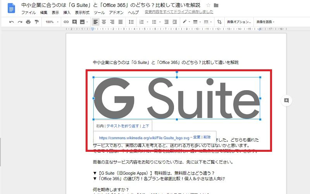This screenshot has width=310, height=194.
Task: Click the insert link icon
Action: [x=66, y=22]
